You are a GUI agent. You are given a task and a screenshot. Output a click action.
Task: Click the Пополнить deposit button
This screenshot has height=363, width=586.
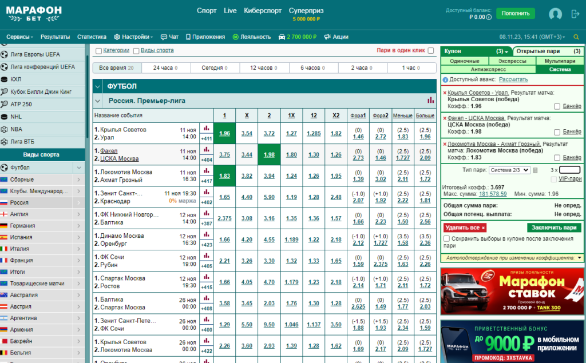(x=516, y=14)
